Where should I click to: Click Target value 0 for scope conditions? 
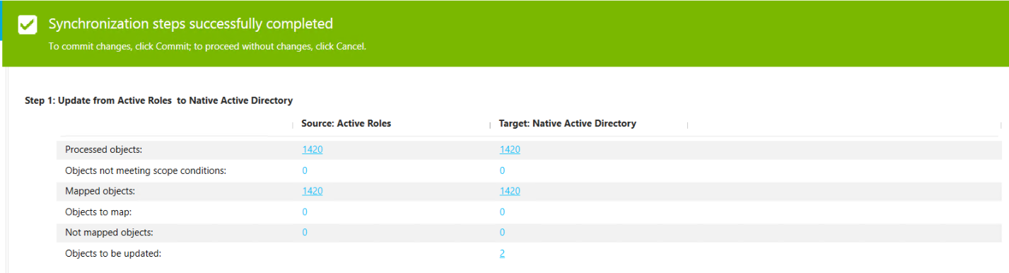tap(502, 170)
